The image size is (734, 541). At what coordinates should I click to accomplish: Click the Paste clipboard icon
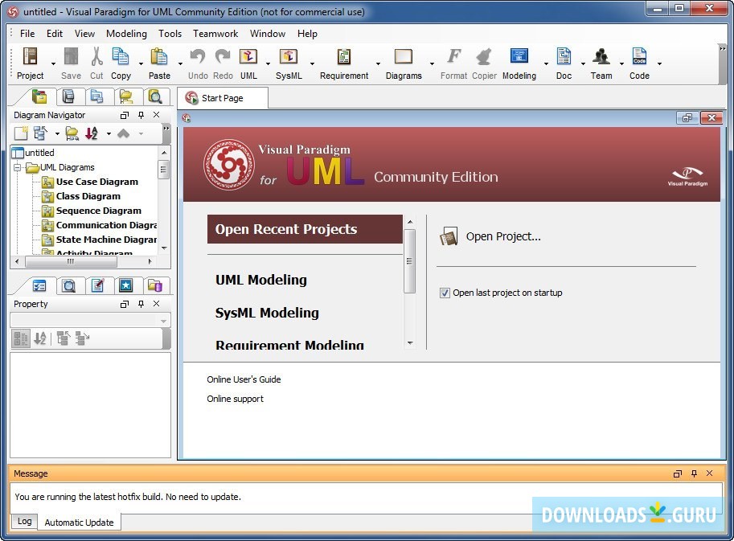pos(159,56)
